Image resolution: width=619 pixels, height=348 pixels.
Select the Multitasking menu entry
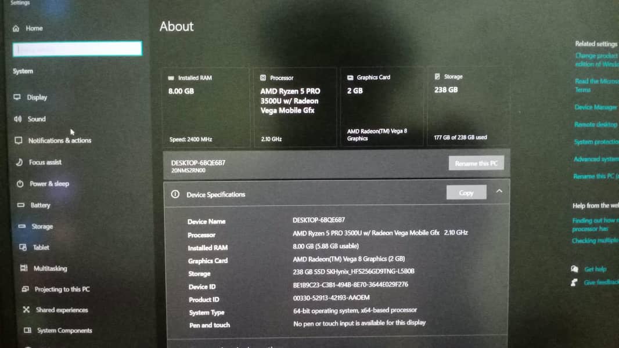pos(50,269)
